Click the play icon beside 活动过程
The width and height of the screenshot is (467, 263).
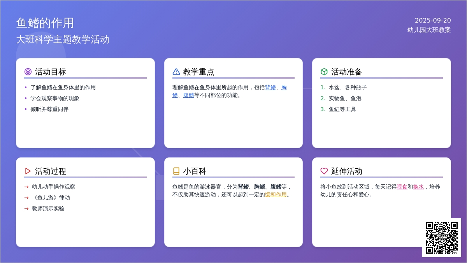coord(28,171)
